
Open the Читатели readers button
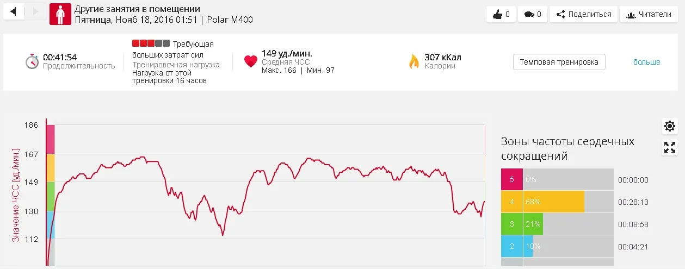649,14
